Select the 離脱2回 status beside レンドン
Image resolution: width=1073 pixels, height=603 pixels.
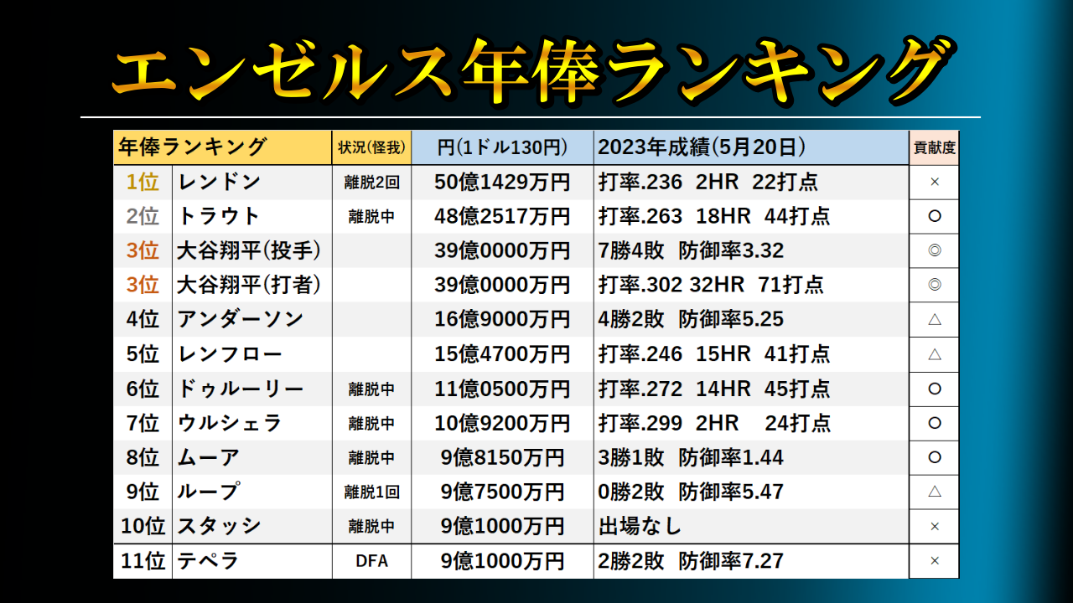[x=371, y=182]
